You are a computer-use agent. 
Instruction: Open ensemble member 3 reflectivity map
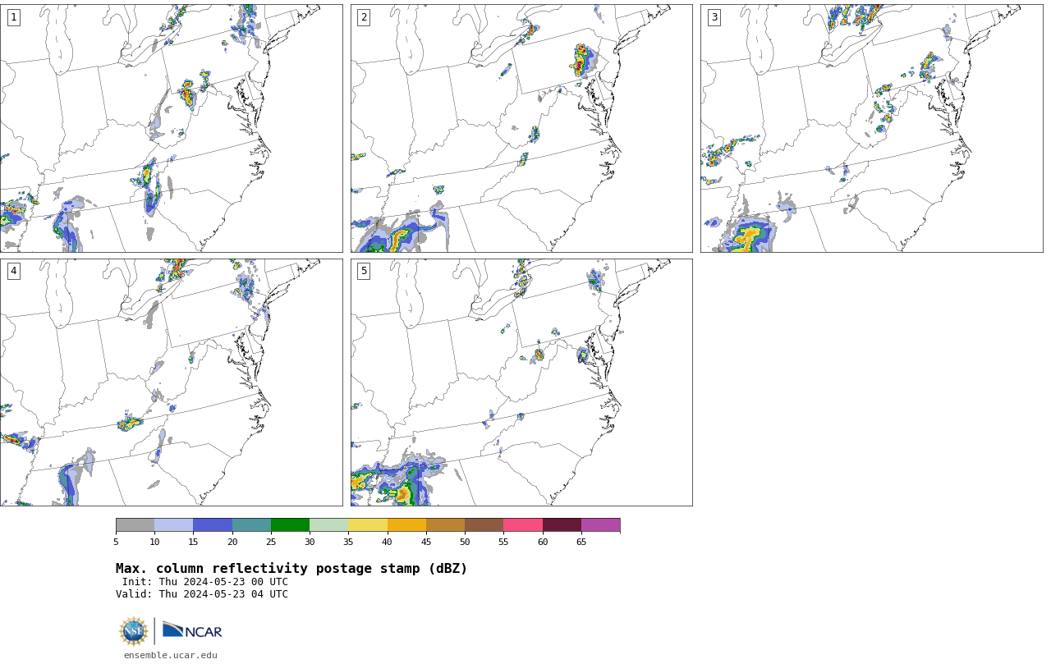tap(871, 128)
